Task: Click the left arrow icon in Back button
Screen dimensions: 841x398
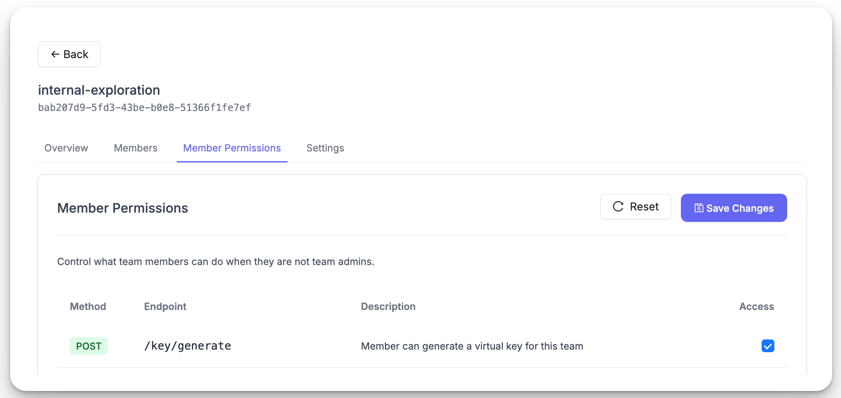Action: click(55, 54)
